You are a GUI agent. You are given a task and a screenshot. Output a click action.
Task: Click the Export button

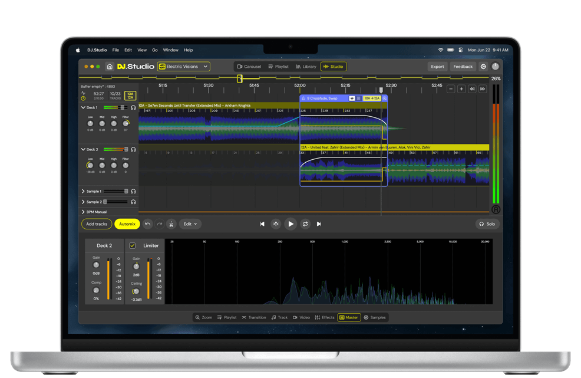(x=437, y=67)
